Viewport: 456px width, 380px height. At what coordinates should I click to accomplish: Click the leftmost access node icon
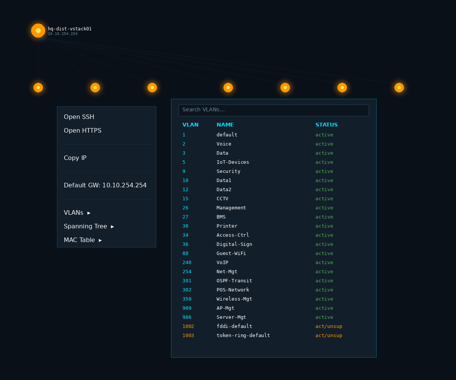(x=38, y=87)
